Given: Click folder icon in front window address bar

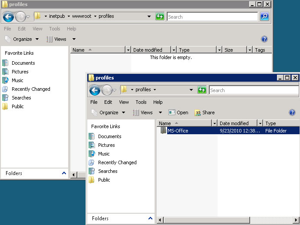Looking at the screenshot, I should (124, 89).
